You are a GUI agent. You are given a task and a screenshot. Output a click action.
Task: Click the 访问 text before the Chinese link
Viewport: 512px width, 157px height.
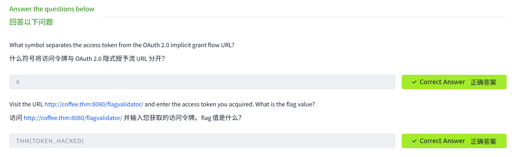click(x=16, y=118)
